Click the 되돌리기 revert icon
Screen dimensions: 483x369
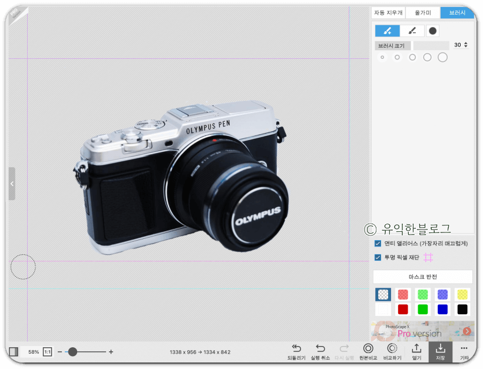pos(296,348)
